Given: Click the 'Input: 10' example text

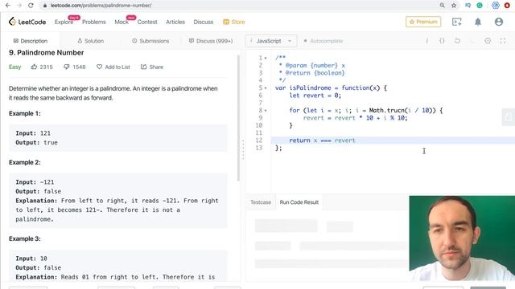Looking at the screenshot, I should 31,258.
